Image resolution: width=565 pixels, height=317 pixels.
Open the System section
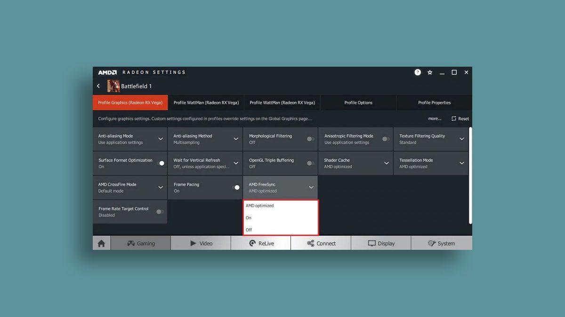click(x=441, y=243)
